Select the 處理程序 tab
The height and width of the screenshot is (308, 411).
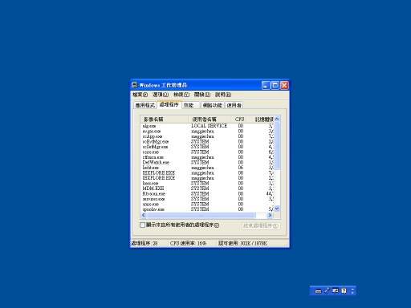[169, 104]
